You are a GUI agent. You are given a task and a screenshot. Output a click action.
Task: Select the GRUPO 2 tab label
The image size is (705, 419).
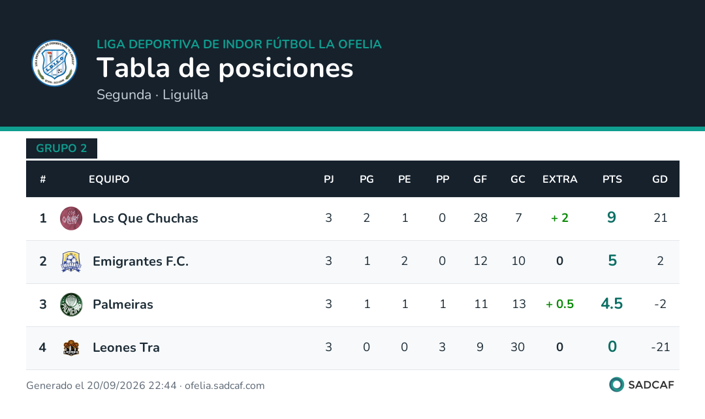[x=61, y=148]
